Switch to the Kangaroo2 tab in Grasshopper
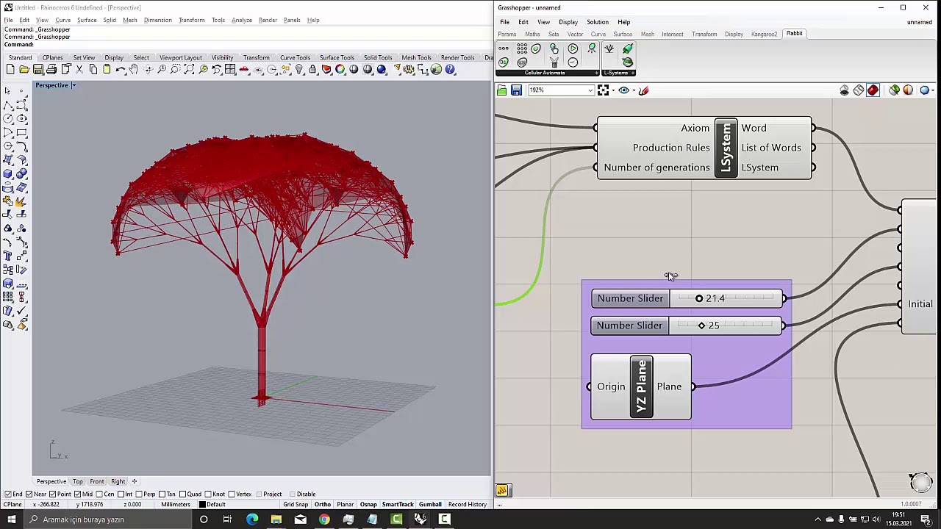Viewport: 941px width, 529px height. tap(764, 34)
